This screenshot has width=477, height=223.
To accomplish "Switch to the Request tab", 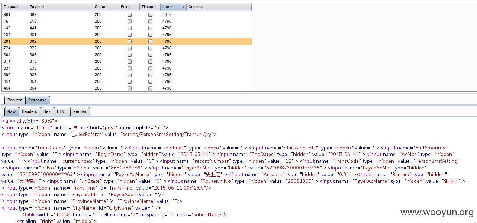I will point(15,100).
